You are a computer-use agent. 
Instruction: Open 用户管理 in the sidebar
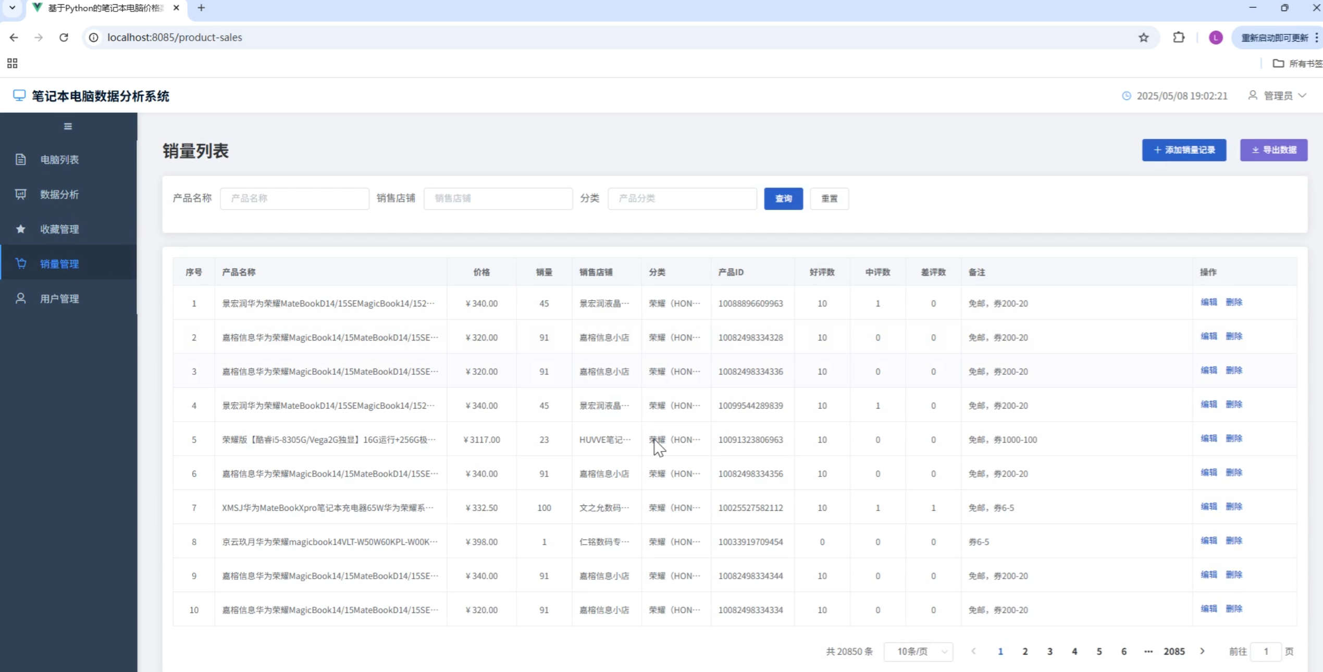59,299
